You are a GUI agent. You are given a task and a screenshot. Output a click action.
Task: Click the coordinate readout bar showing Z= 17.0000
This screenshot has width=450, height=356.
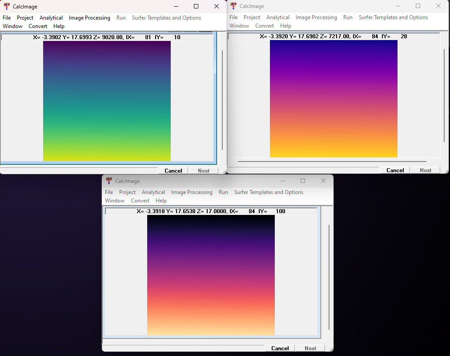[211, 211]
